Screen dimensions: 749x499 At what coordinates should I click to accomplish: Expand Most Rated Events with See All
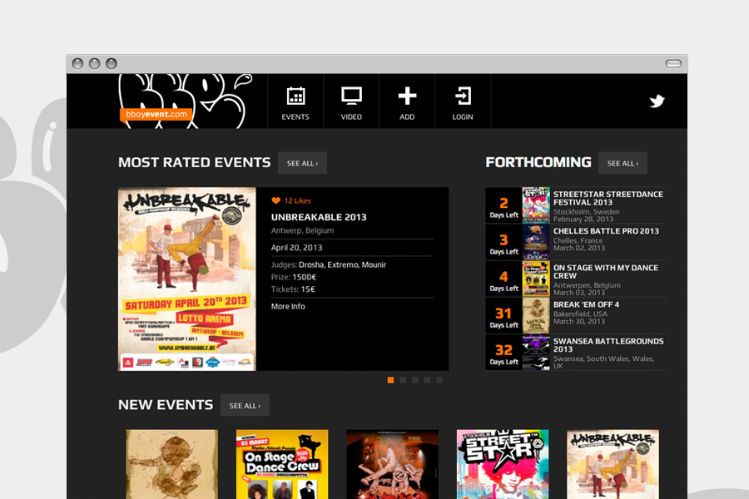coord(302,163)
